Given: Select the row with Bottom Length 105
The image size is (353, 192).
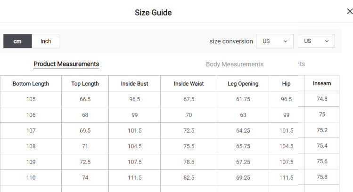Looking at the screenshot, I should click(31, 99).
